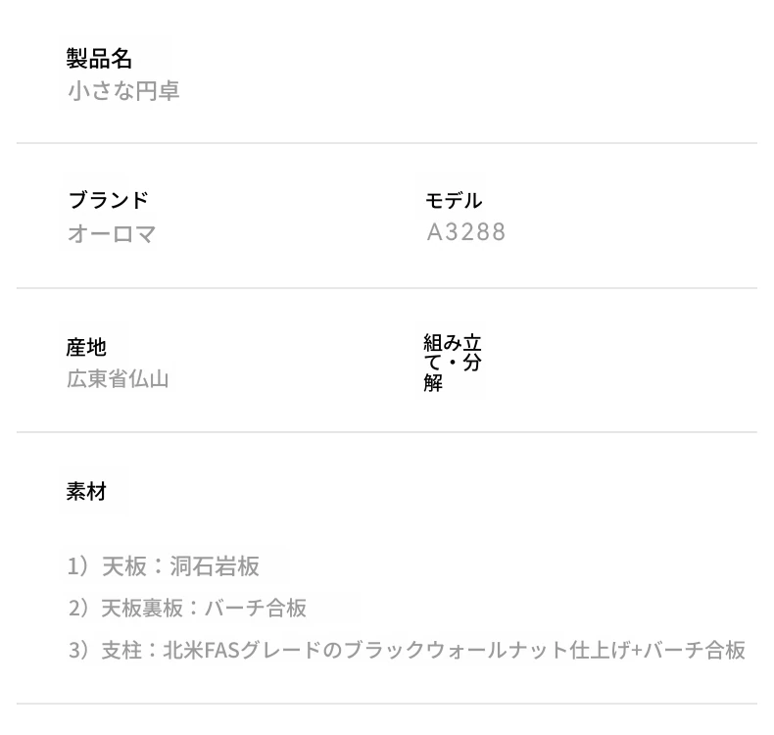Select the model number A3288
This screenshot has height=735, width=774.
click(x=466, y=232)
